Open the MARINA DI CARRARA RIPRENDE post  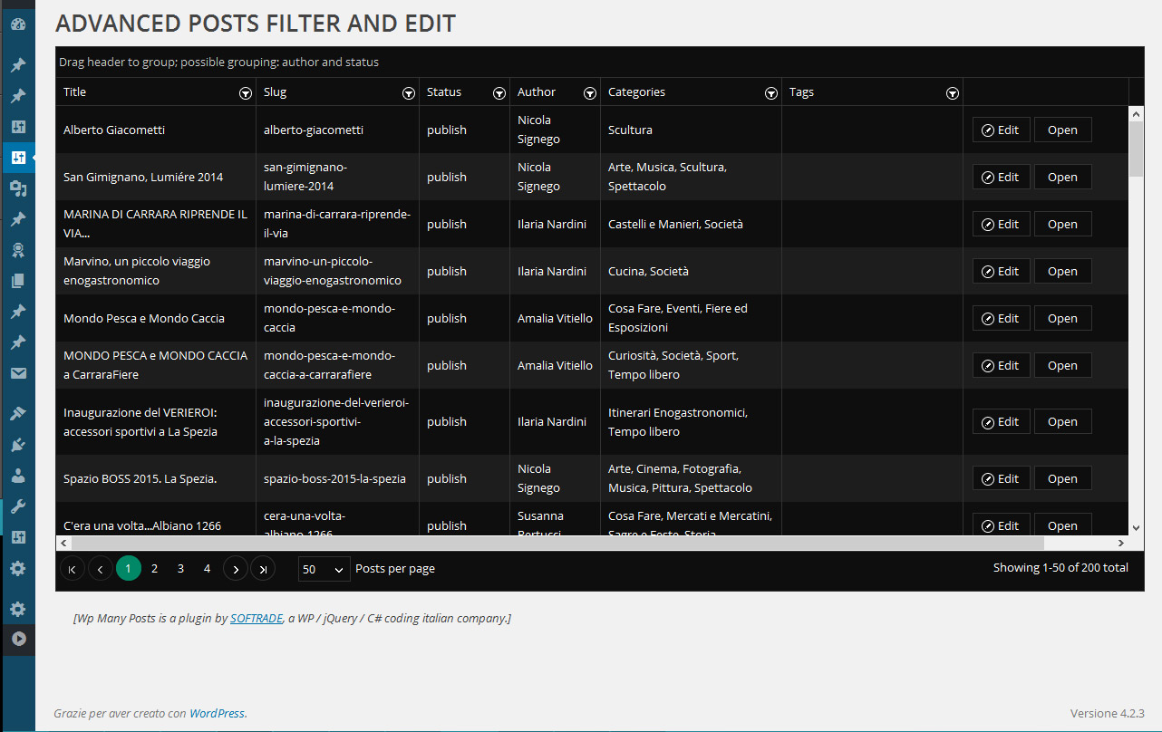pos(1062,224)
